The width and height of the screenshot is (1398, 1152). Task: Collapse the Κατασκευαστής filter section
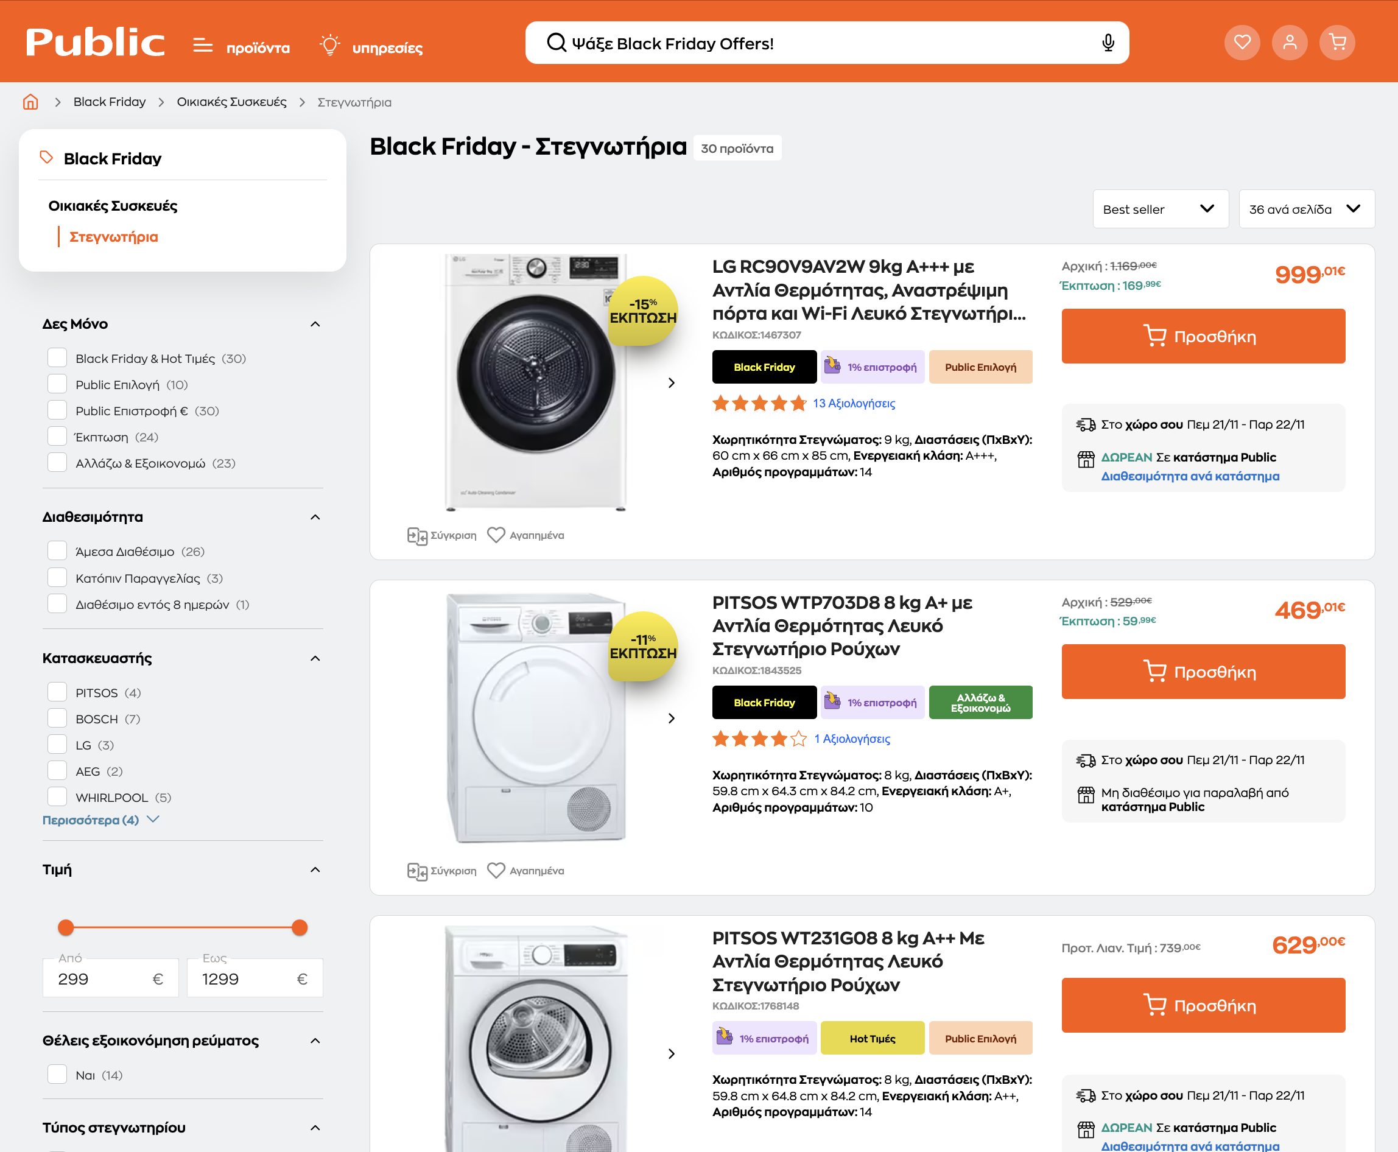315,658
